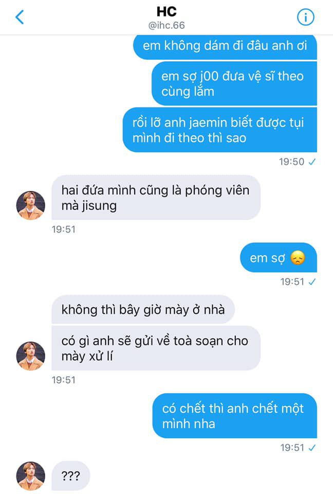Select the 'hai đứa mình cũng là phóng viên' bubble

(156, 198)
